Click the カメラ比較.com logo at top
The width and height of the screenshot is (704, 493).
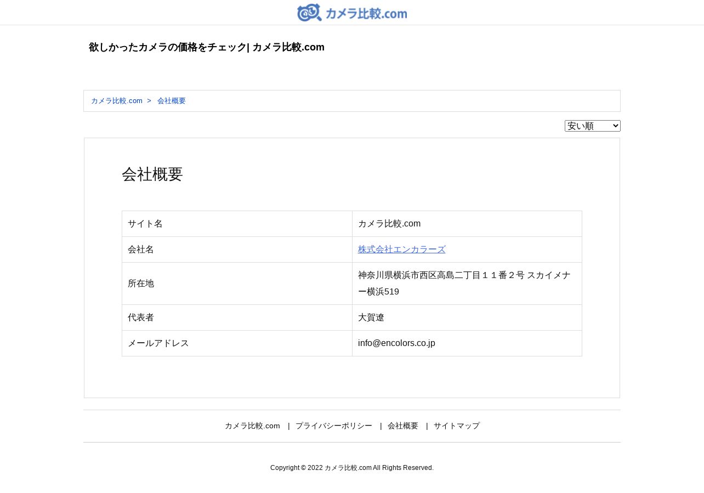pyautogui.click(x=352, y=13)
